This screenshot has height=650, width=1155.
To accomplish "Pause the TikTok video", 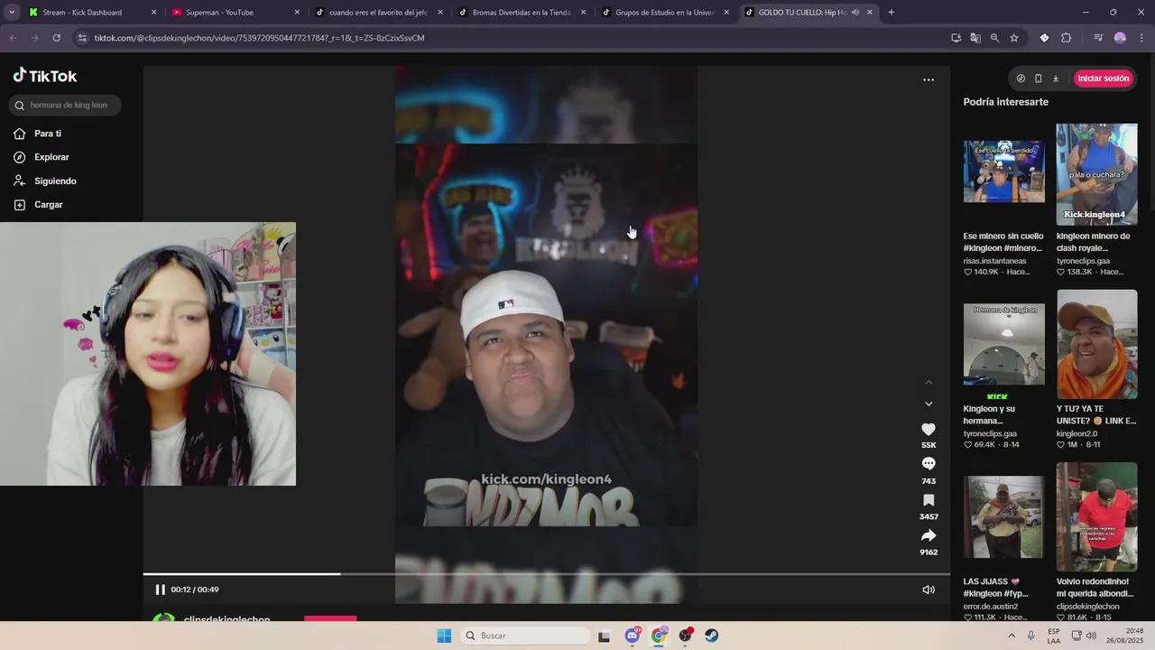I will pos(160,590).
